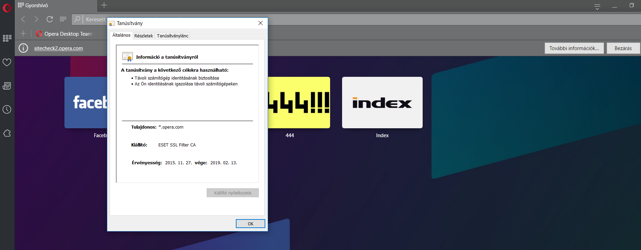Open Speed Dial from the sidebar grid icon
Screen dimensions: 641x250
click(7, 38)
